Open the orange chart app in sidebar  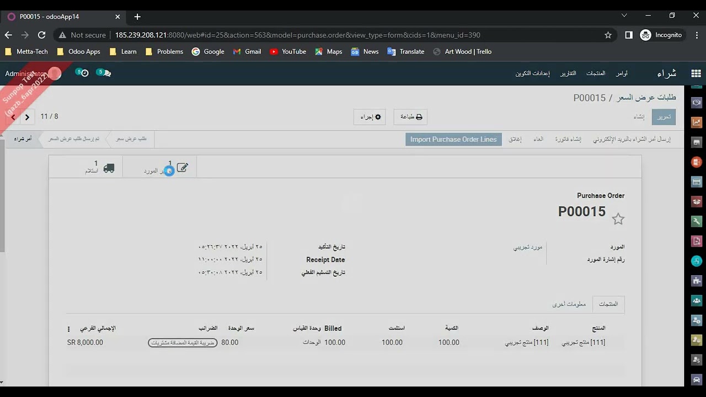pos(697,122)
